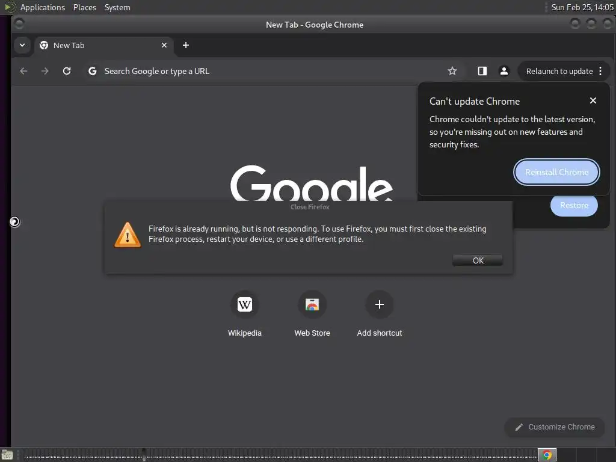This screenshot has width=616, height=462.
Task: Click the Reinstall Chrome button
Action: pos(556,172)
